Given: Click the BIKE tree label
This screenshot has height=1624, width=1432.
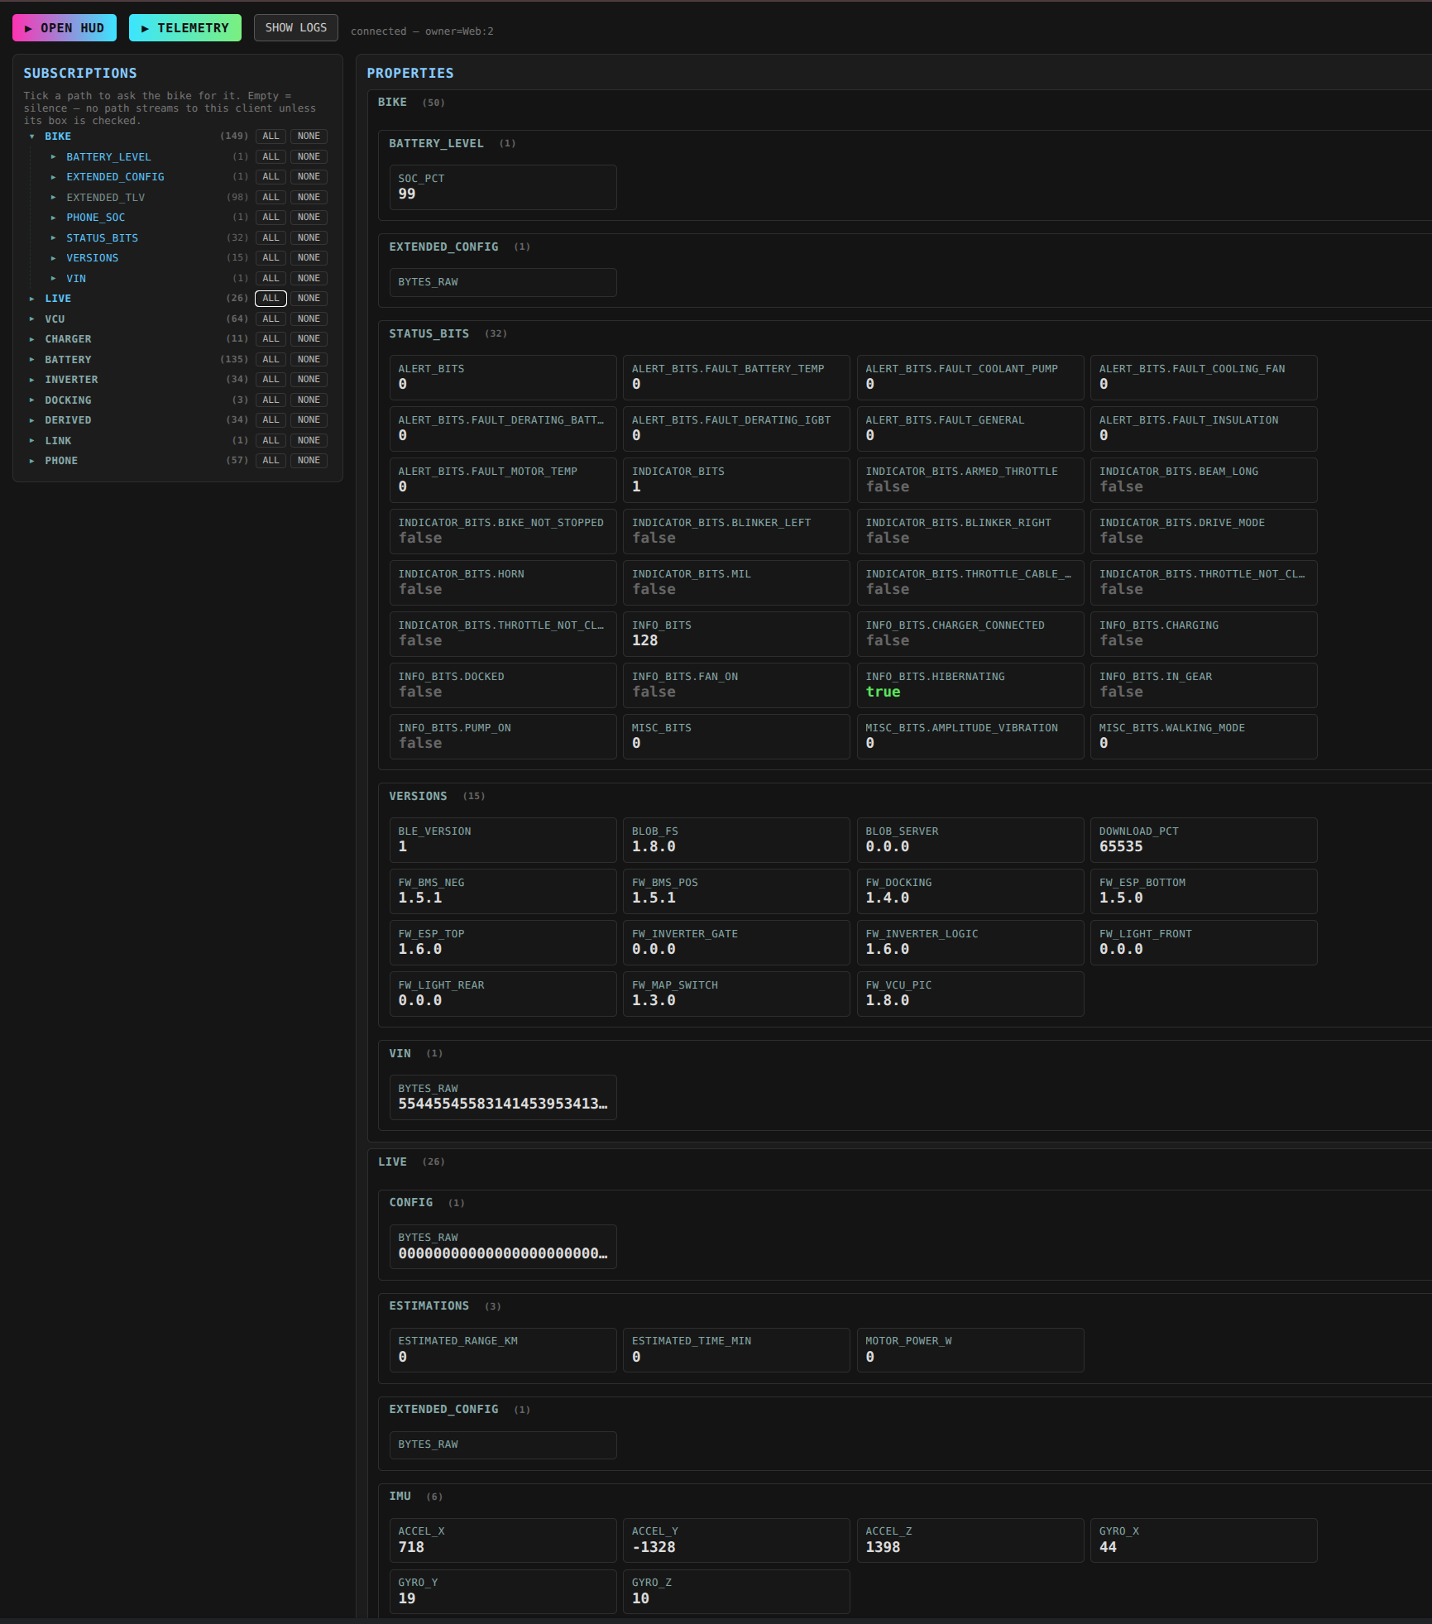Looking at the screenshot, I should pyautogui.click(x=58, y=137).
